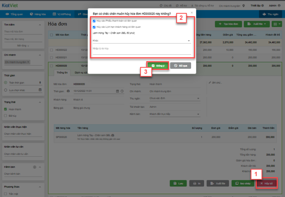Switch to the Thông tin tab
Viewport: 285px width, 197px height.
coord(62,73)
